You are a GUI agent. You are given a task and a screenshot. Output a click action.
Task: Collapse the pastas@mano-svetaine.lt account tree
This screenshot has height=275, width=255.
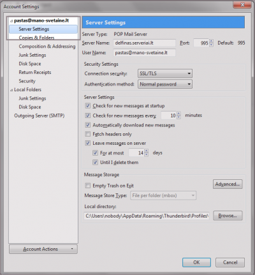[x=11, y=21]
